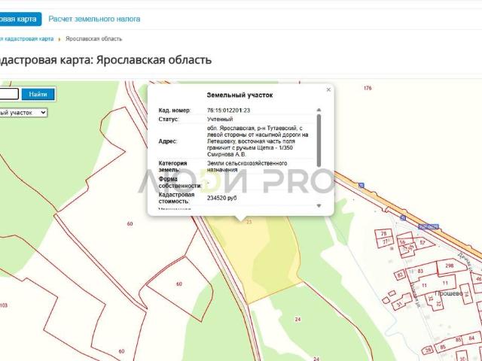
Task: Click the Учтенный status value
Action: (220, 119)
